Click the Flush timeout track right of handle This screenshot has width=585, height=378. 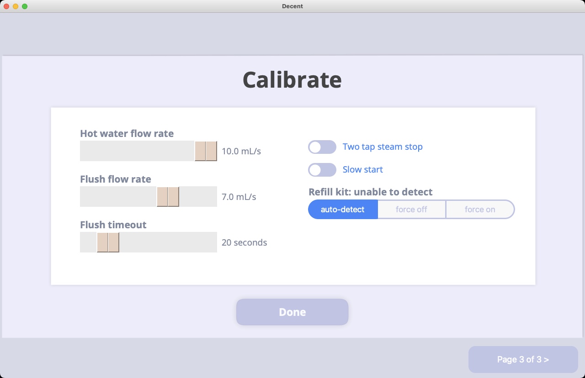tap(168, 242)
